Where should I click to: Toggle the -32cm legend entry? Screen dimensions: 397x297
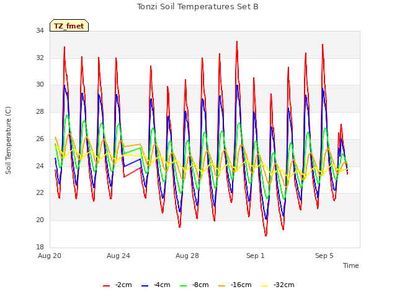tap(277, 285)
